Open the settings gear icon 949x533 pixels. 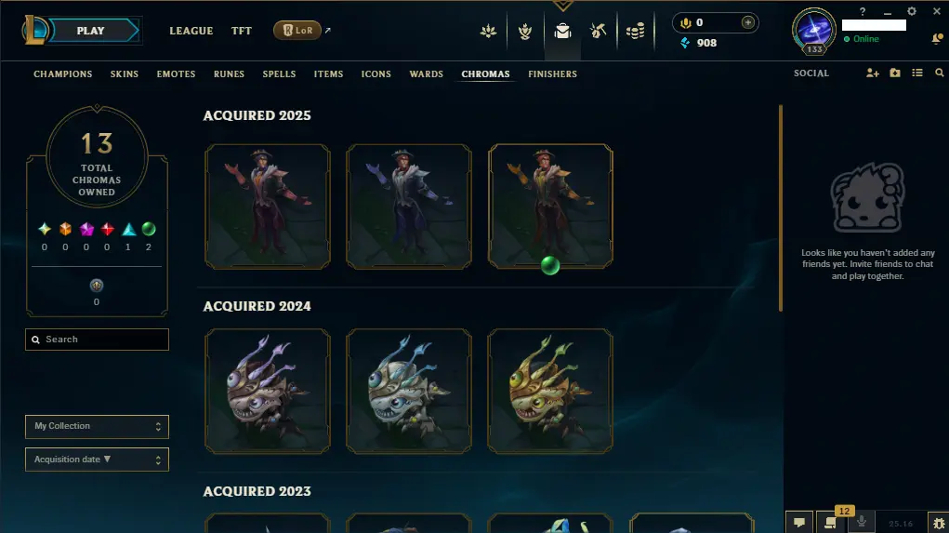click(912, 11)
